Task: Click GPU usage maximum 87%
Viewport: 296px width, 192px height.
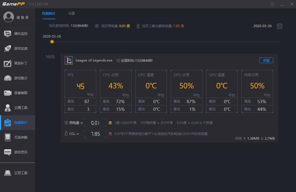Action: pyautogui.click(x=191, y=102)
